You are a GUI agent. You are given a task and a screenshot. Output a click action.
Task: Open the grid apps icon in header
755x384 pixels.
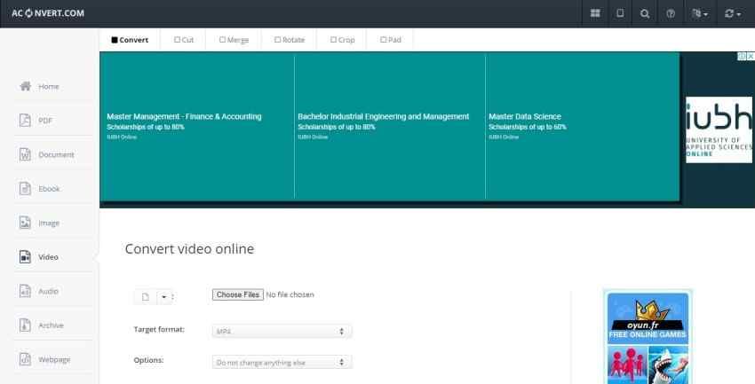(x=595, y=13)
